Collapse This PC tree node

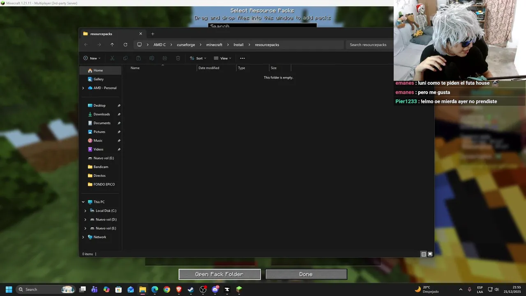point(83,202)
